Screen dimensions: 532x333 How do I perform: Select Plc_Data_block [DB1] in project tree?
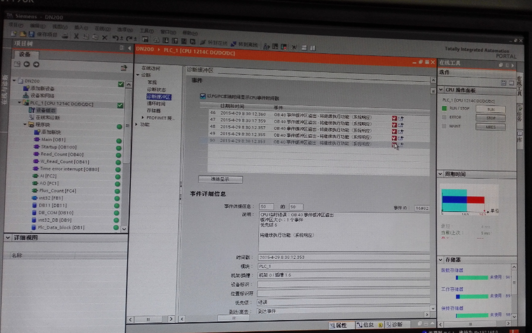click(61, 228)
